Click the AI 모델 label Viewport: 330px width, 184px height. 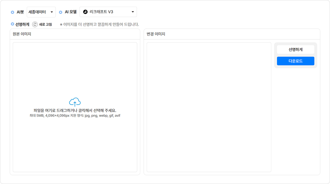click(71, 12)
